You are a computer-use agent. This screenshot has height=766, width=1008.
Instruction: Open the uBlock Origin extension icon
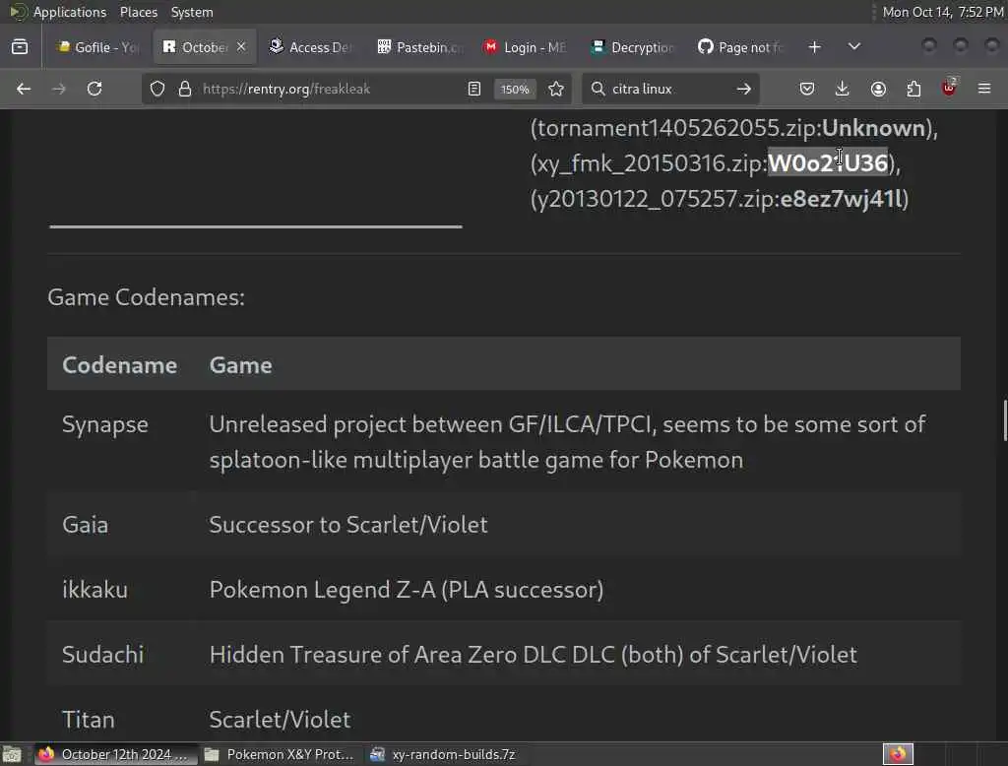[950, 88]
